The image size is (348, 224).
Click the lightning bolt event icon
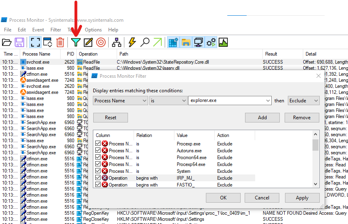click(x=132, y=42)
